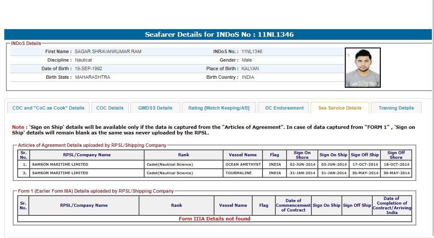This screenshot has height=238, width=434.
Task: Click the 30-MAY-2014 sign off shore date
Action: point(396,173)
